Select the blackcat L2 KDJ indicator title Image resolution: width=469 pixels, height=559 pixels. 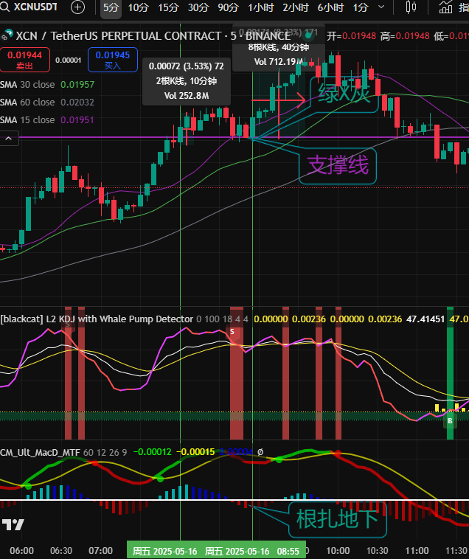[97, 319]
